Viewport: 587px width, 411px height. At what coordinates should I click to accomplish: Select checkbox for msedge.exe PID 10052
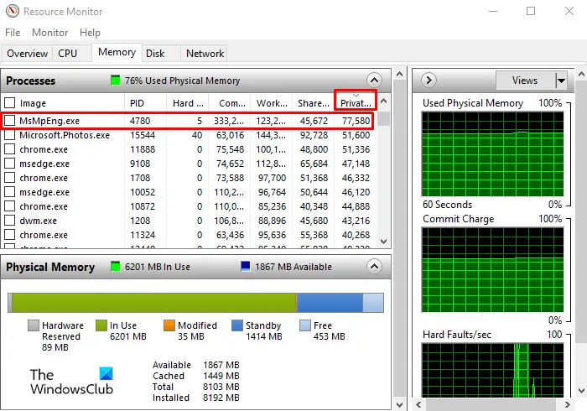coord(10,191)
